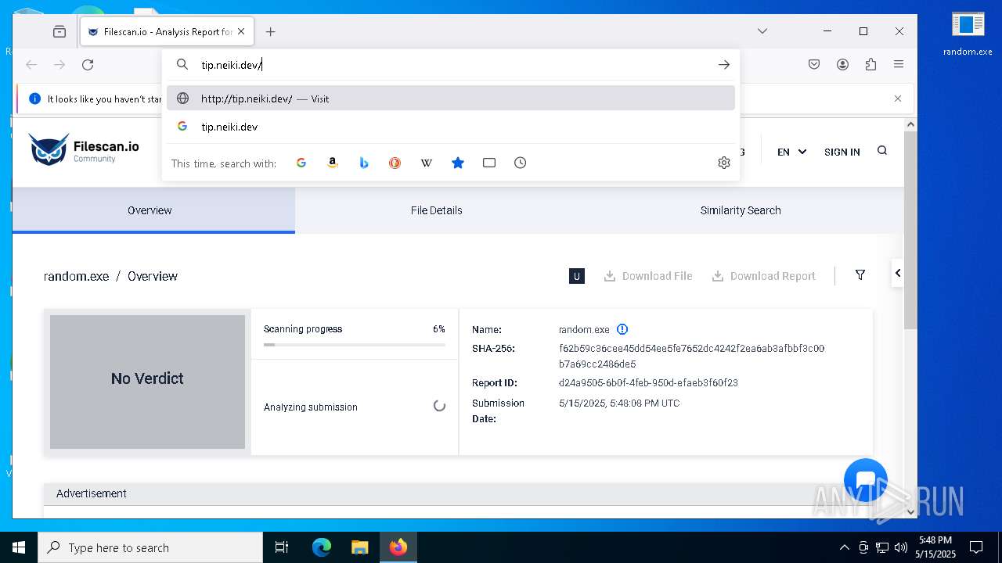Click the random.exe breadcrumb
Viewport: 1002px width, 563px height.
77,276
